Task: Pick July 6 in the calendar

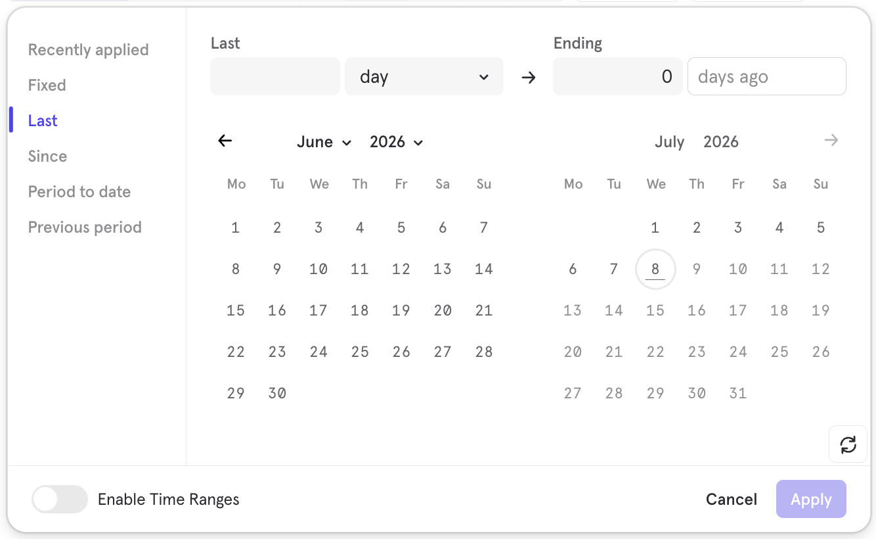Action: (573, 269)
